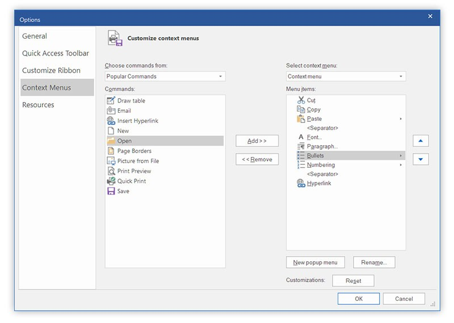454x323 pixels.
Task: Move item up with the up arrow button
Action: pos(421,141)
